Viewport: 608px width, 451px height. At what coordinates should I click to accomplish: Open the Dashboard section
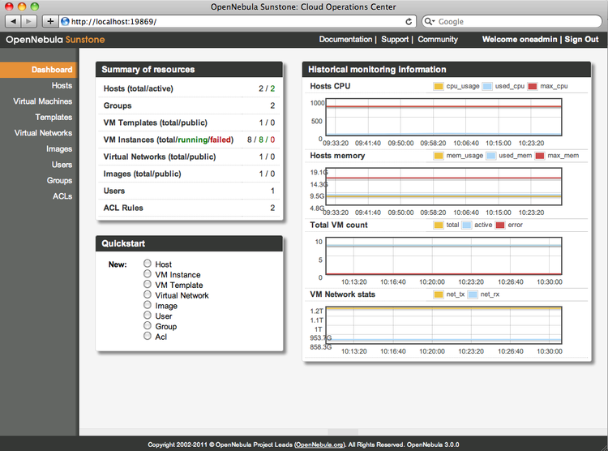39,70
